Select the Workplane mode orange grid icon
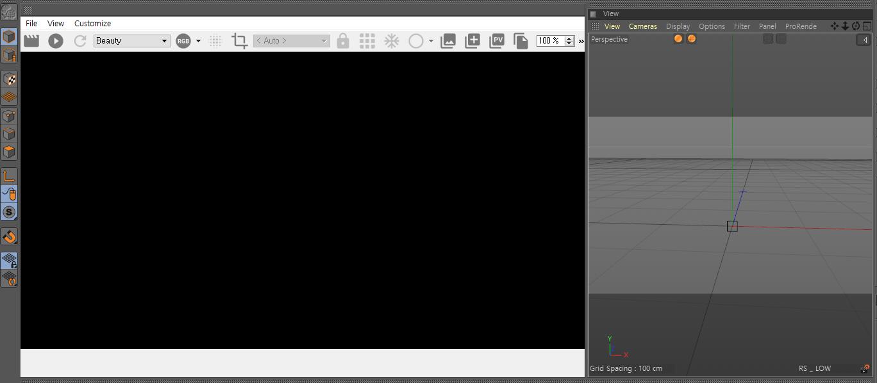The image size is (877, 383). 9,97
